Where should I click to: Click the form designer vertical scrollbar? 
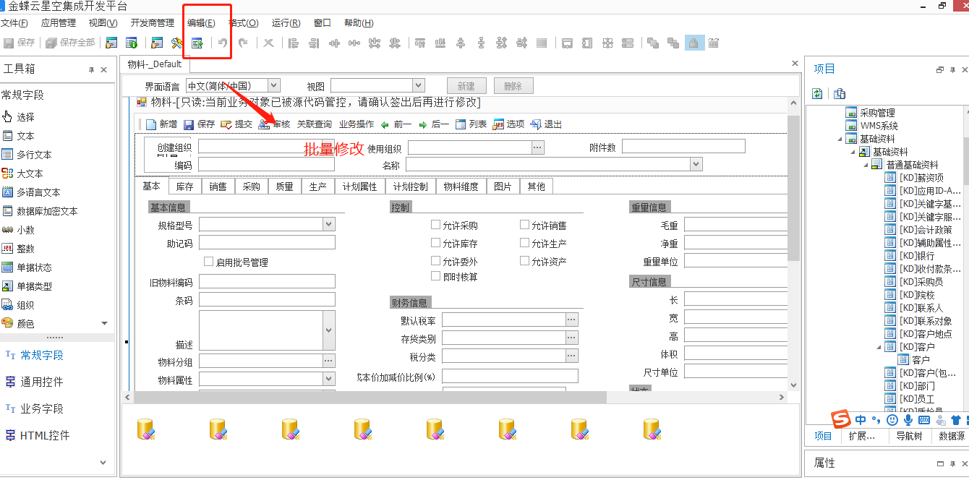pos(793,188)
